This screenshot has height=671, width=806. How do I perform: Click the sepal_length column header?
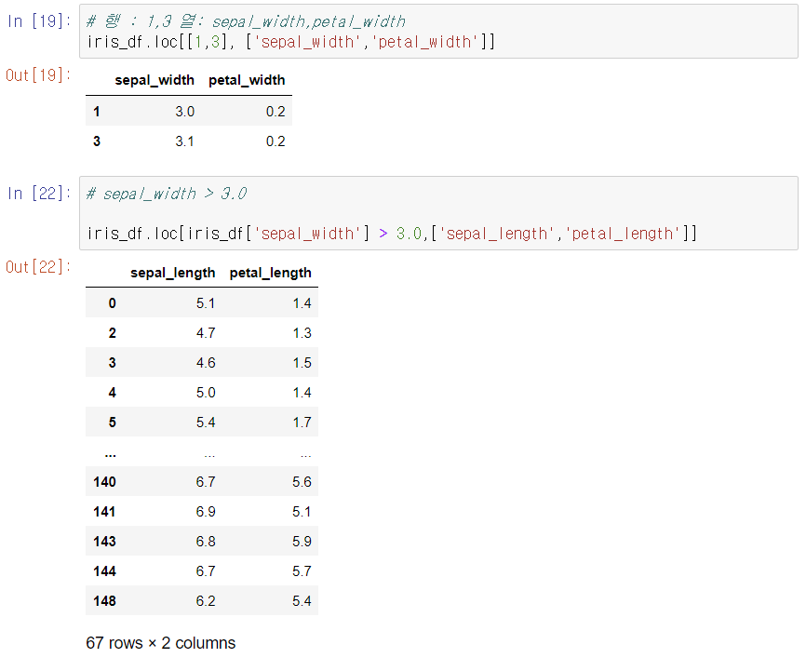tap(173, 273)
